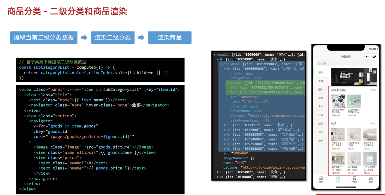Select the 服饰 category in phone sidebar
The width and height of the screenshot is (385, 195).
pyautogui.click(x=321, y=89)
